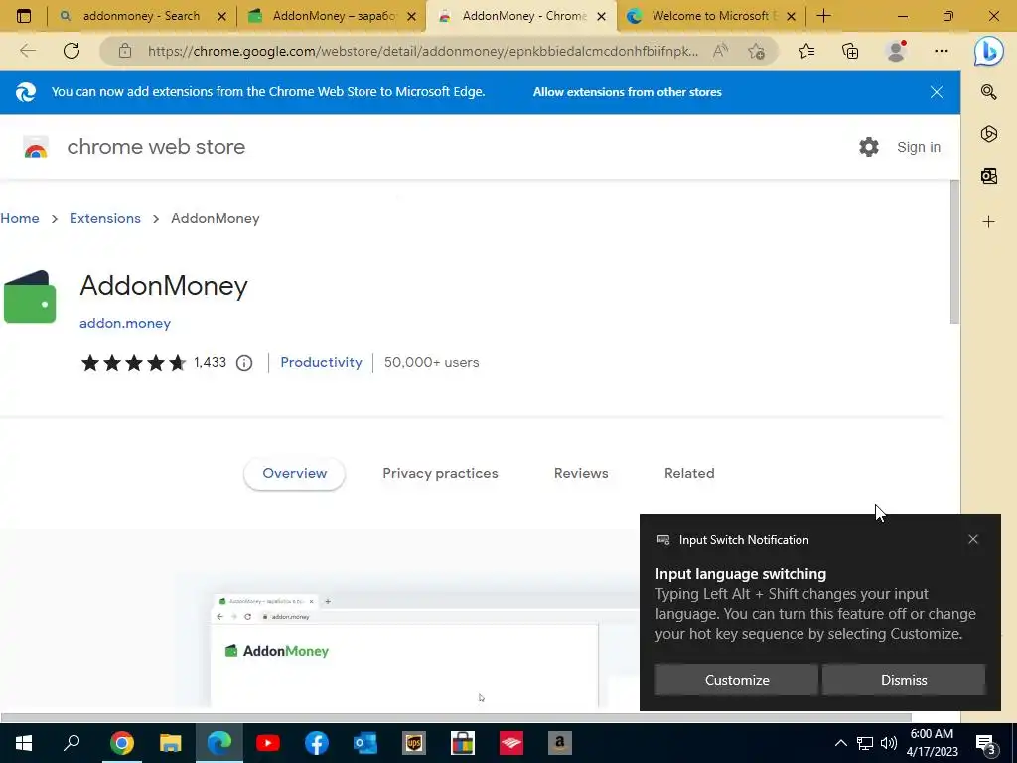1017x763 pixels.
Task: Open sidebar search tool
Action: coord(988,92)
